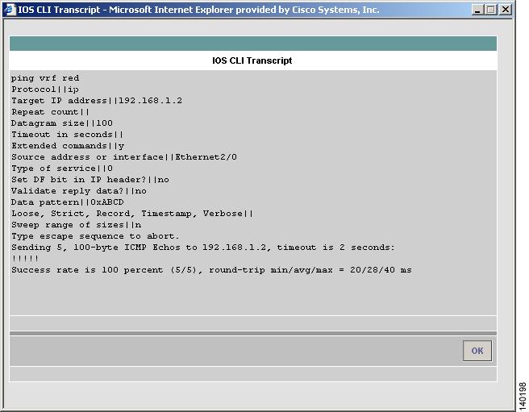Screen dimensions: 529x412
Task: Click the 'Repeat count||' line
Action: point(50,112)
